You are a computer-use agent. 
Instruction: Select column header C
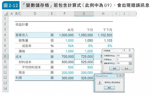coord(20,14)
